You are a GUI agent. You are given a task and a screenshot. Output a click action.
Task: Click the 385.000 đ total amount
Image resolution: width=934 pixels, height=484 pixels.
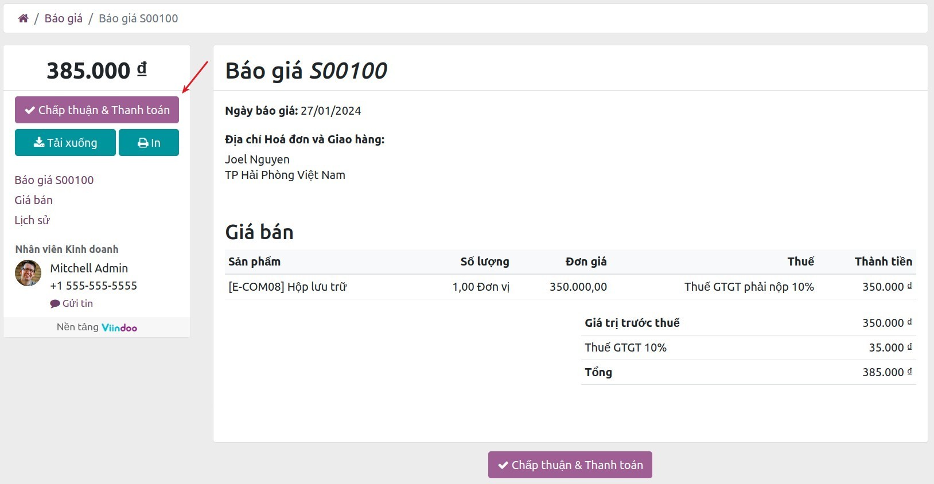coord(96,69)
